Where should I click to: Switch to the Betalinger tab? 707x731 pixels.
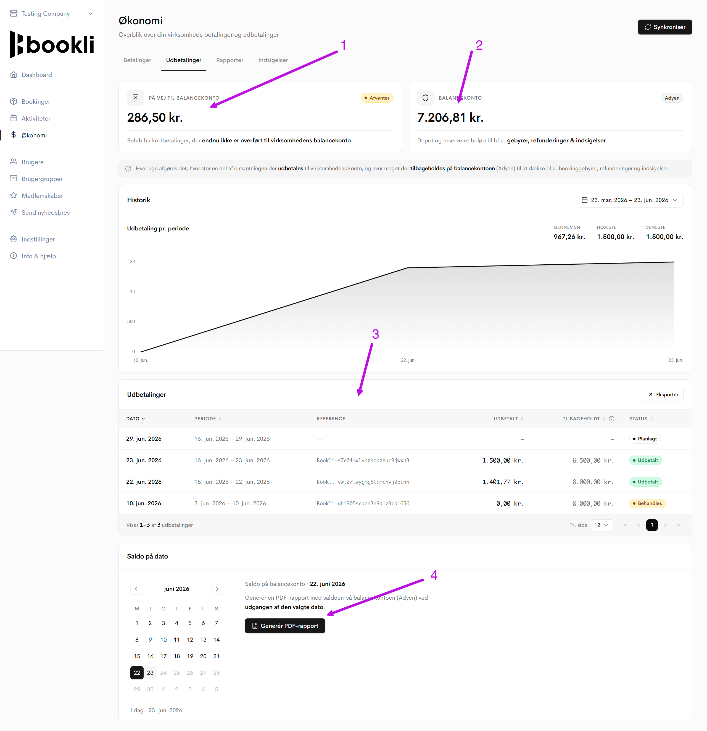click(137, 60)
